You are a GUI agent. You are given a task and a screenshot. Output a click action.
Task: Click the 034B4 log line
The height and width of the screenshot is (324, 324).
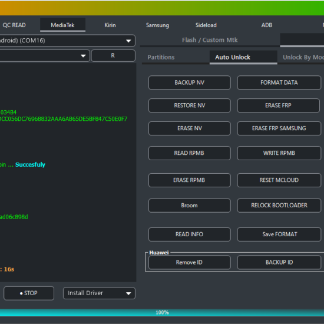coord(8,113)
